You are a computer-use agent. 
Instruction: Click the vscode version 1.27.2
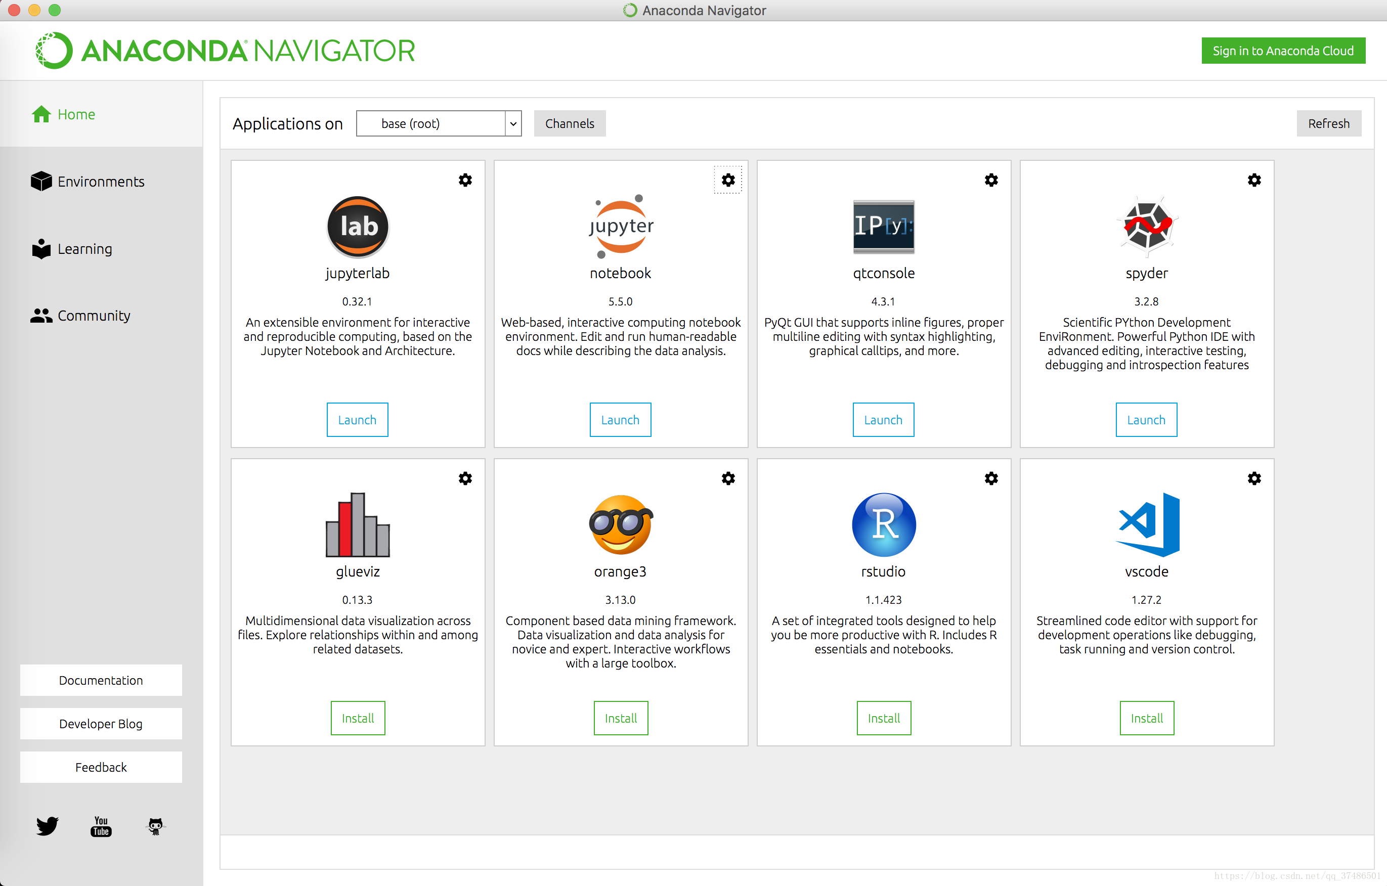(1147, 600)
